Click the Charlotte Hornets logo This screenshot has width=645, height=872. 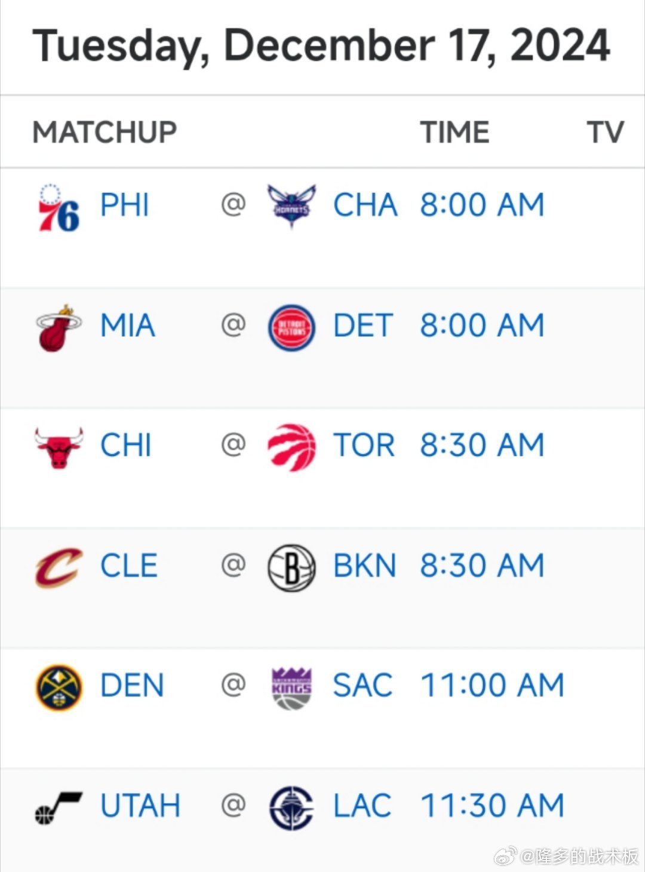291,207
